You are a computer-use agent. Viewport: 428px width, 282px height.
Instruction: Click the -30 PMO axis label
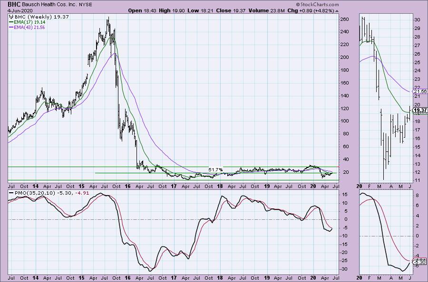click(x=344, y=269)
